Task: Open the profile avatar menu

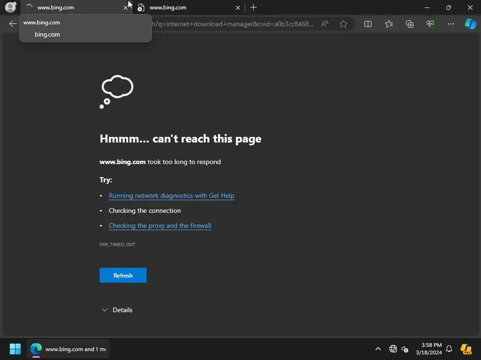Action: [10, 7]
